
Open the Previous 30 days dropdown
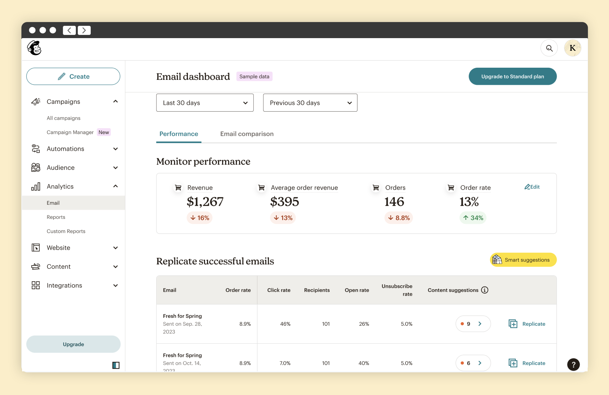pyautogui.click(x=310, y=103)
